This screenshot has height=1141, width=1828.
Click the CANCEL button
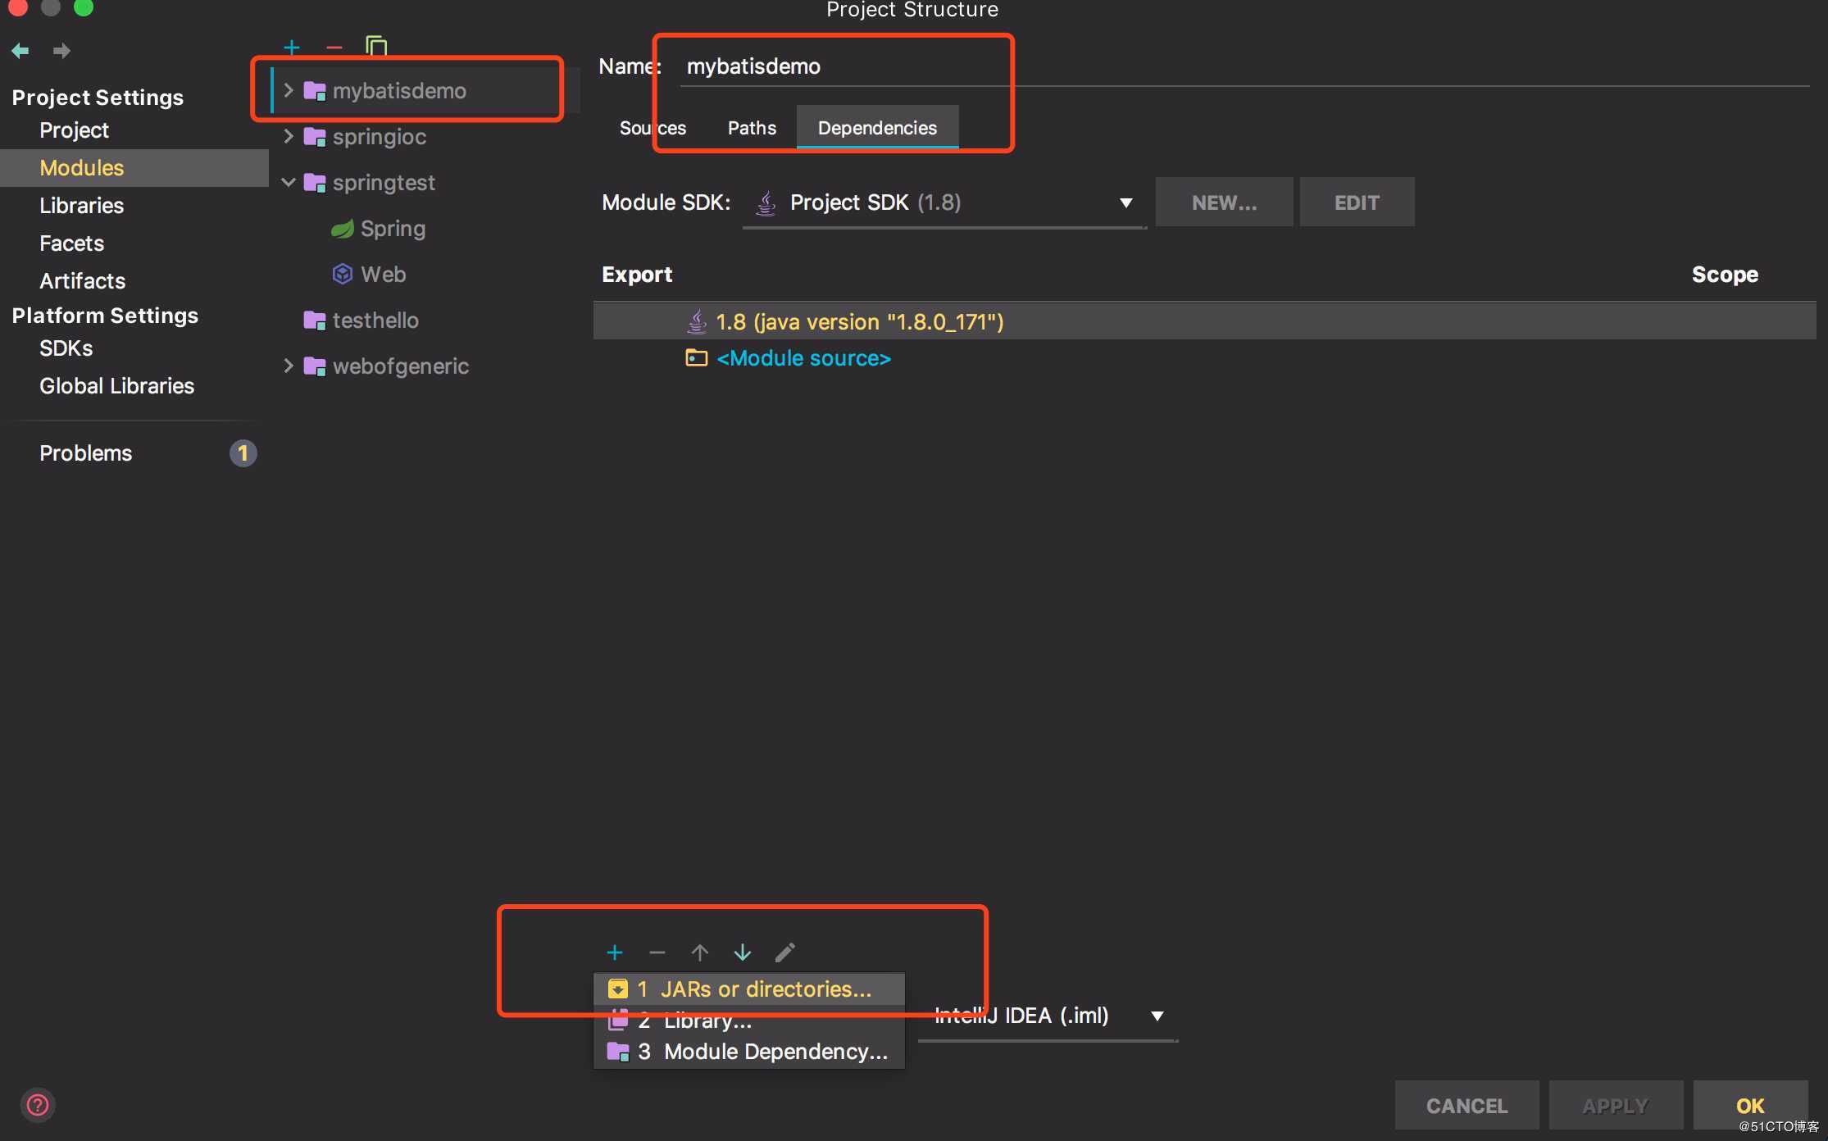tap(1466, 1105)
